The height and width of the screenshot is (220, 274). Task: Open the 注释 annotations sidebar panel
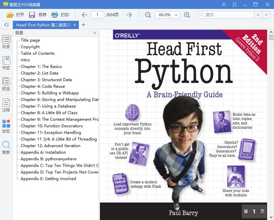6,105
